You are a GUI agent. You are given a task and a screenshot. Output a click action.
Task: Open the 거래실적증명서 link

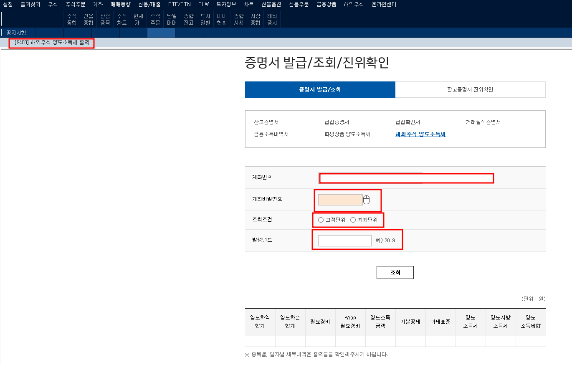pyautogui.click(x=483, y=122)
